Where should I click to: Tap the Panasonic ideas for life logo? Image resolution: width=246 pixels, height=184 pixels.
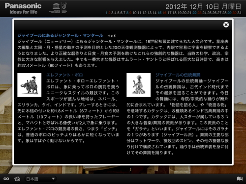[x=23, y=8]
